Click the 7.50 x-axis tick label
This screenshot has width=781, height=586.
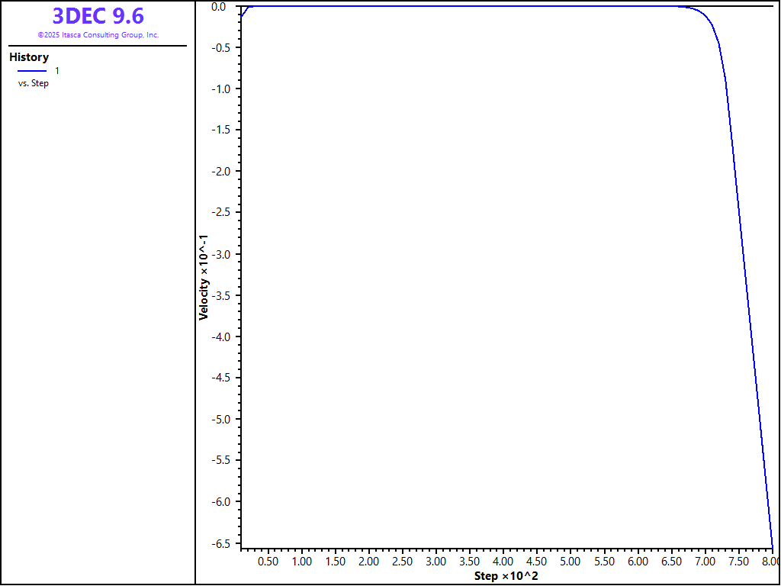[738, 562]
